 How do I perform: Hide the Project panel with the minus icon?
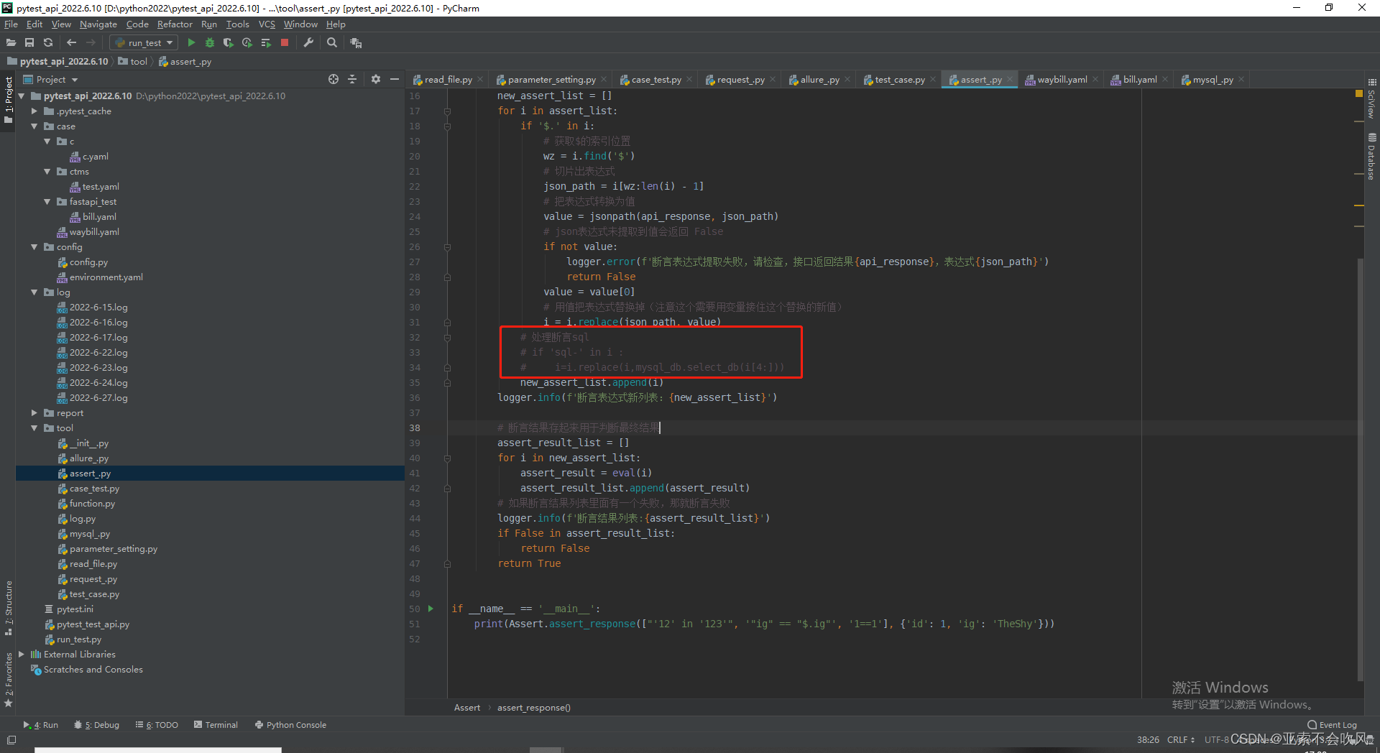(x=394, y=79)
